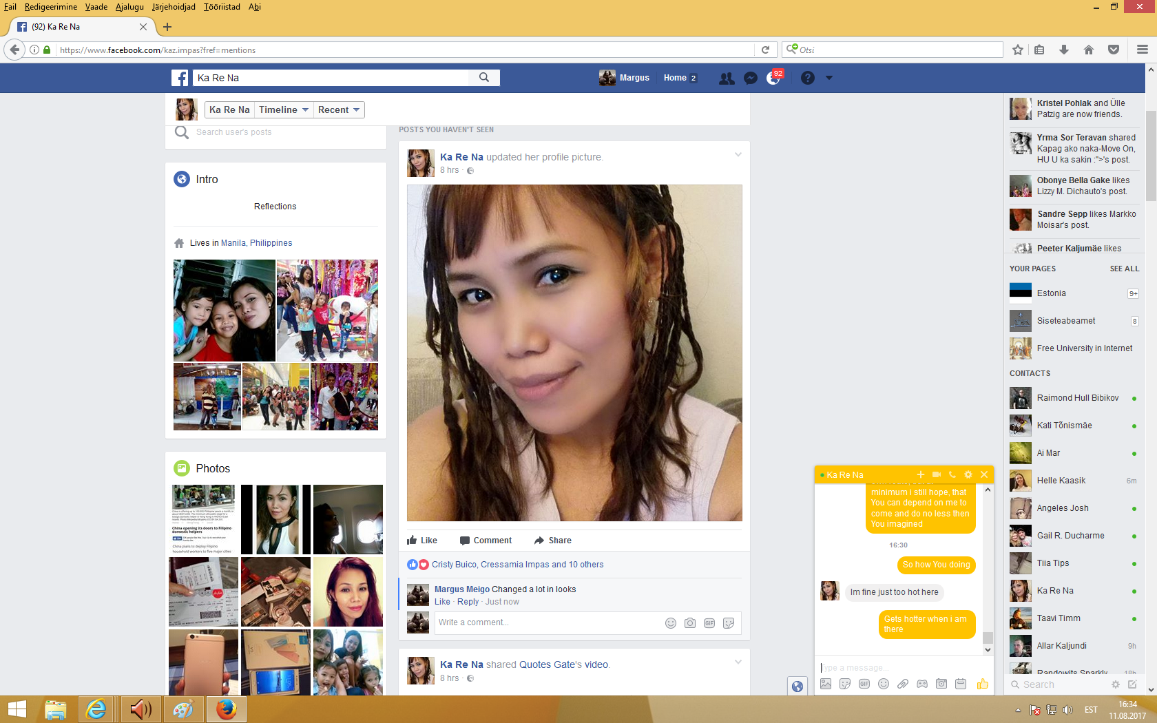Expand the Timeline dropdown
Viewport: 1157px width, 723px height.
point(283,110)
